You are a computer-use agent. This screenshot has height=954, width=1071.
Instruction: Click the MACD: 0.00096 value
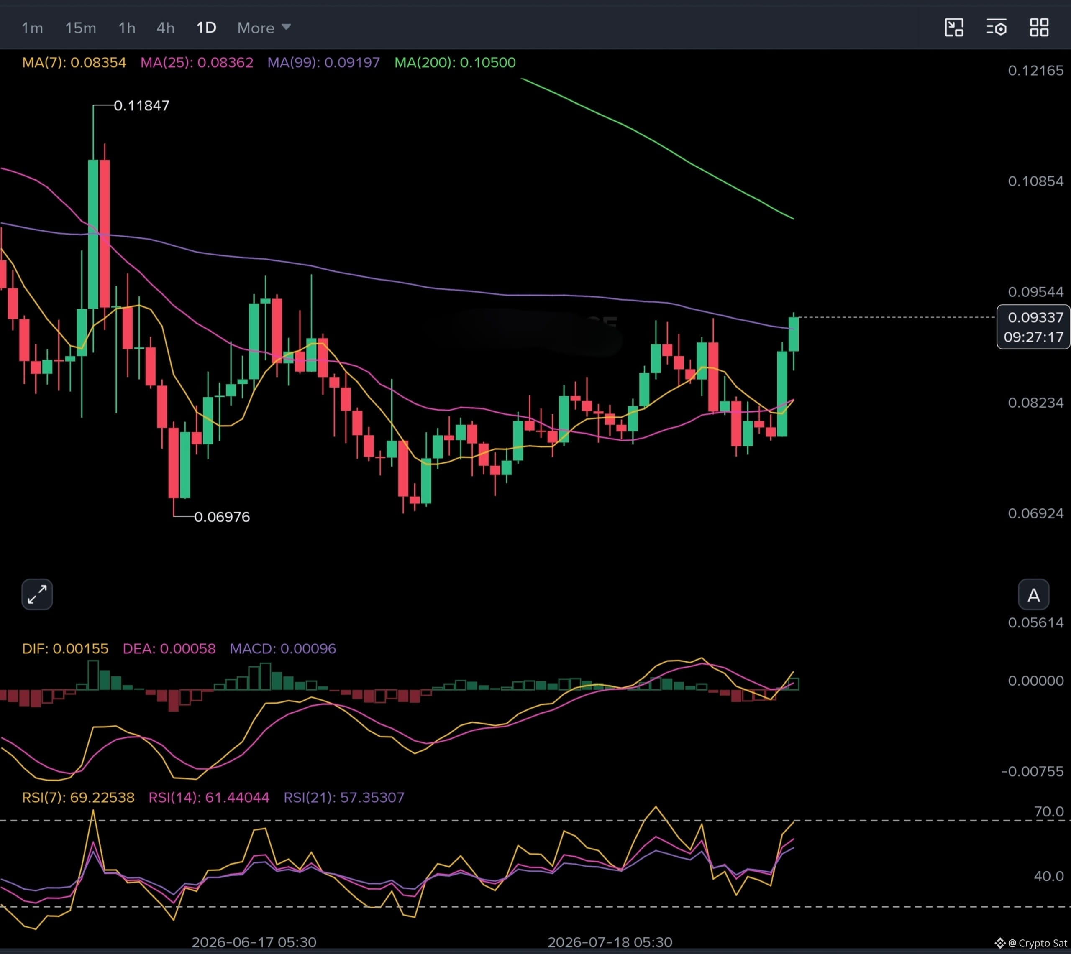[x=283, y=648]
